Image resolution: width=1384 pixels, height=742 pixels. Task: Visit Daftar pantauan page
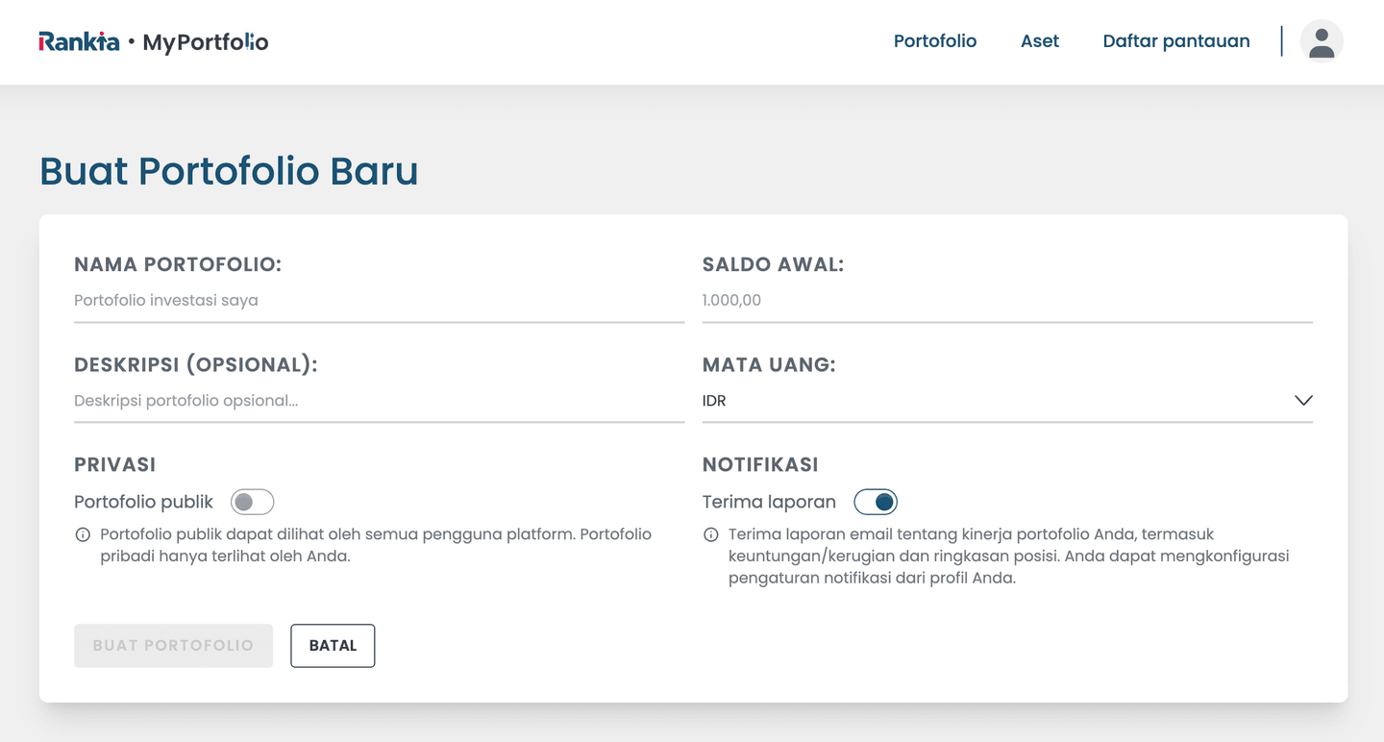(x=1175, y=41)
